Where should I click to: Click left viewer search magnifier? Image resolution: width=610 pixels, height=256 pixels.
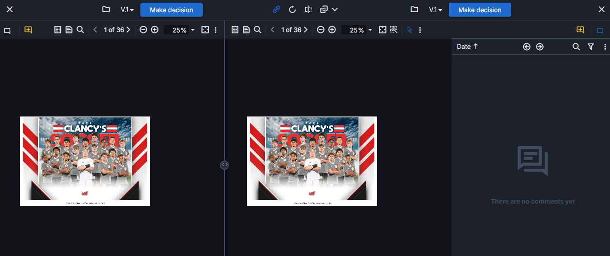(x=80, y=30)
